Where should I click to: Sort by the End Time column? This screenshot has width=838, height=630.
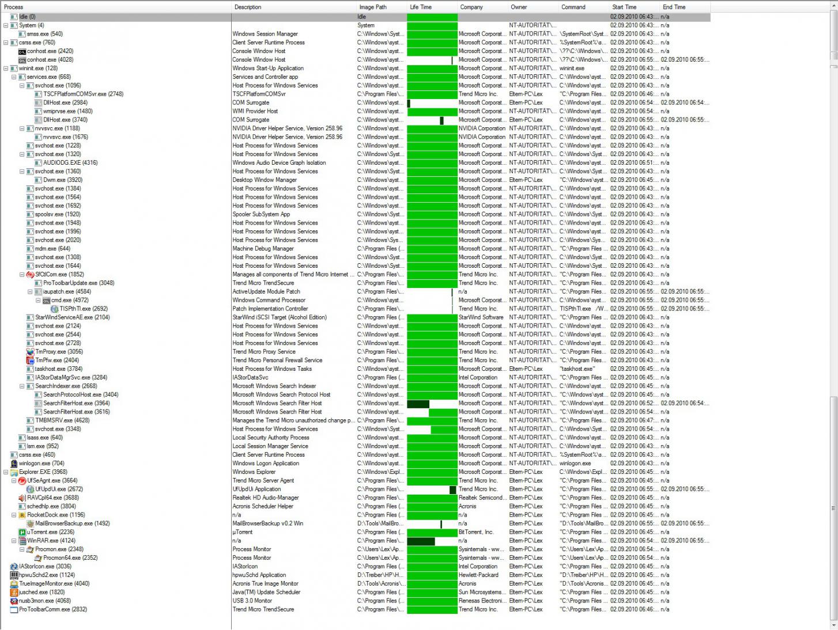[685, 7]
